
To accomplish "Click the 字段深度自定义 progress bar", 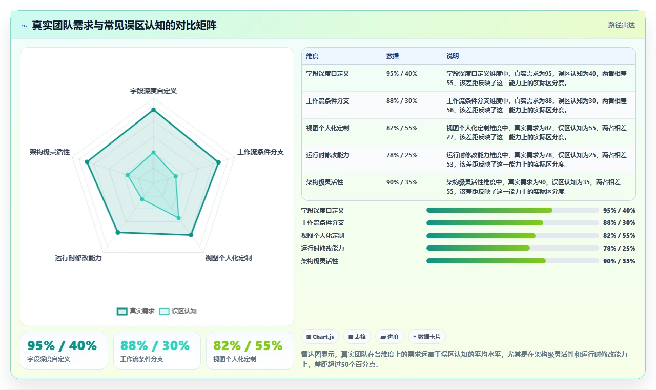I will pyautogui.click(x=512, y=210).
